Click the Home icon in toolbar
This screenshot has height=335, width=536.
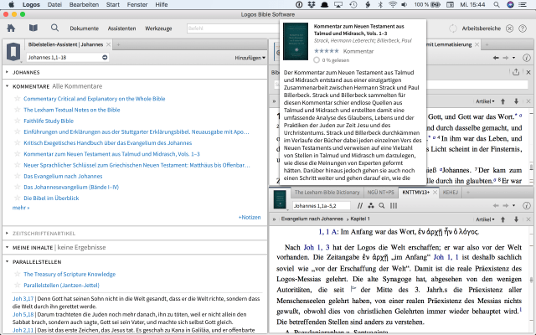click(12, 28)
